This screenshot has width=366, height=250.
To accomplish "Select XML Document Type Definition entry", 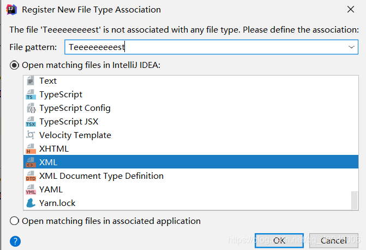I will coord(191,176).
